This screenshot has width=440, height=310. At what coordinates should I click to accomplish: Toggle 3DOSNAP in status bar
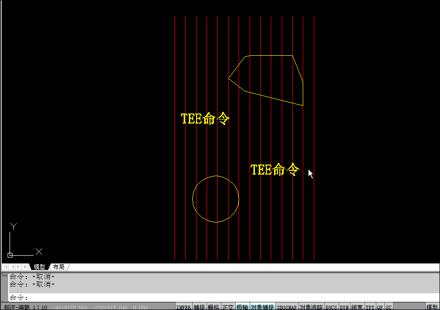[x=287, y=307]
